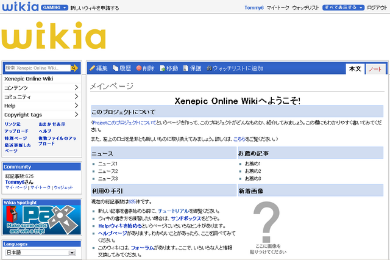Click the history pages icon
The height and width of the screenshot is (260, 390).
(115, 68)
